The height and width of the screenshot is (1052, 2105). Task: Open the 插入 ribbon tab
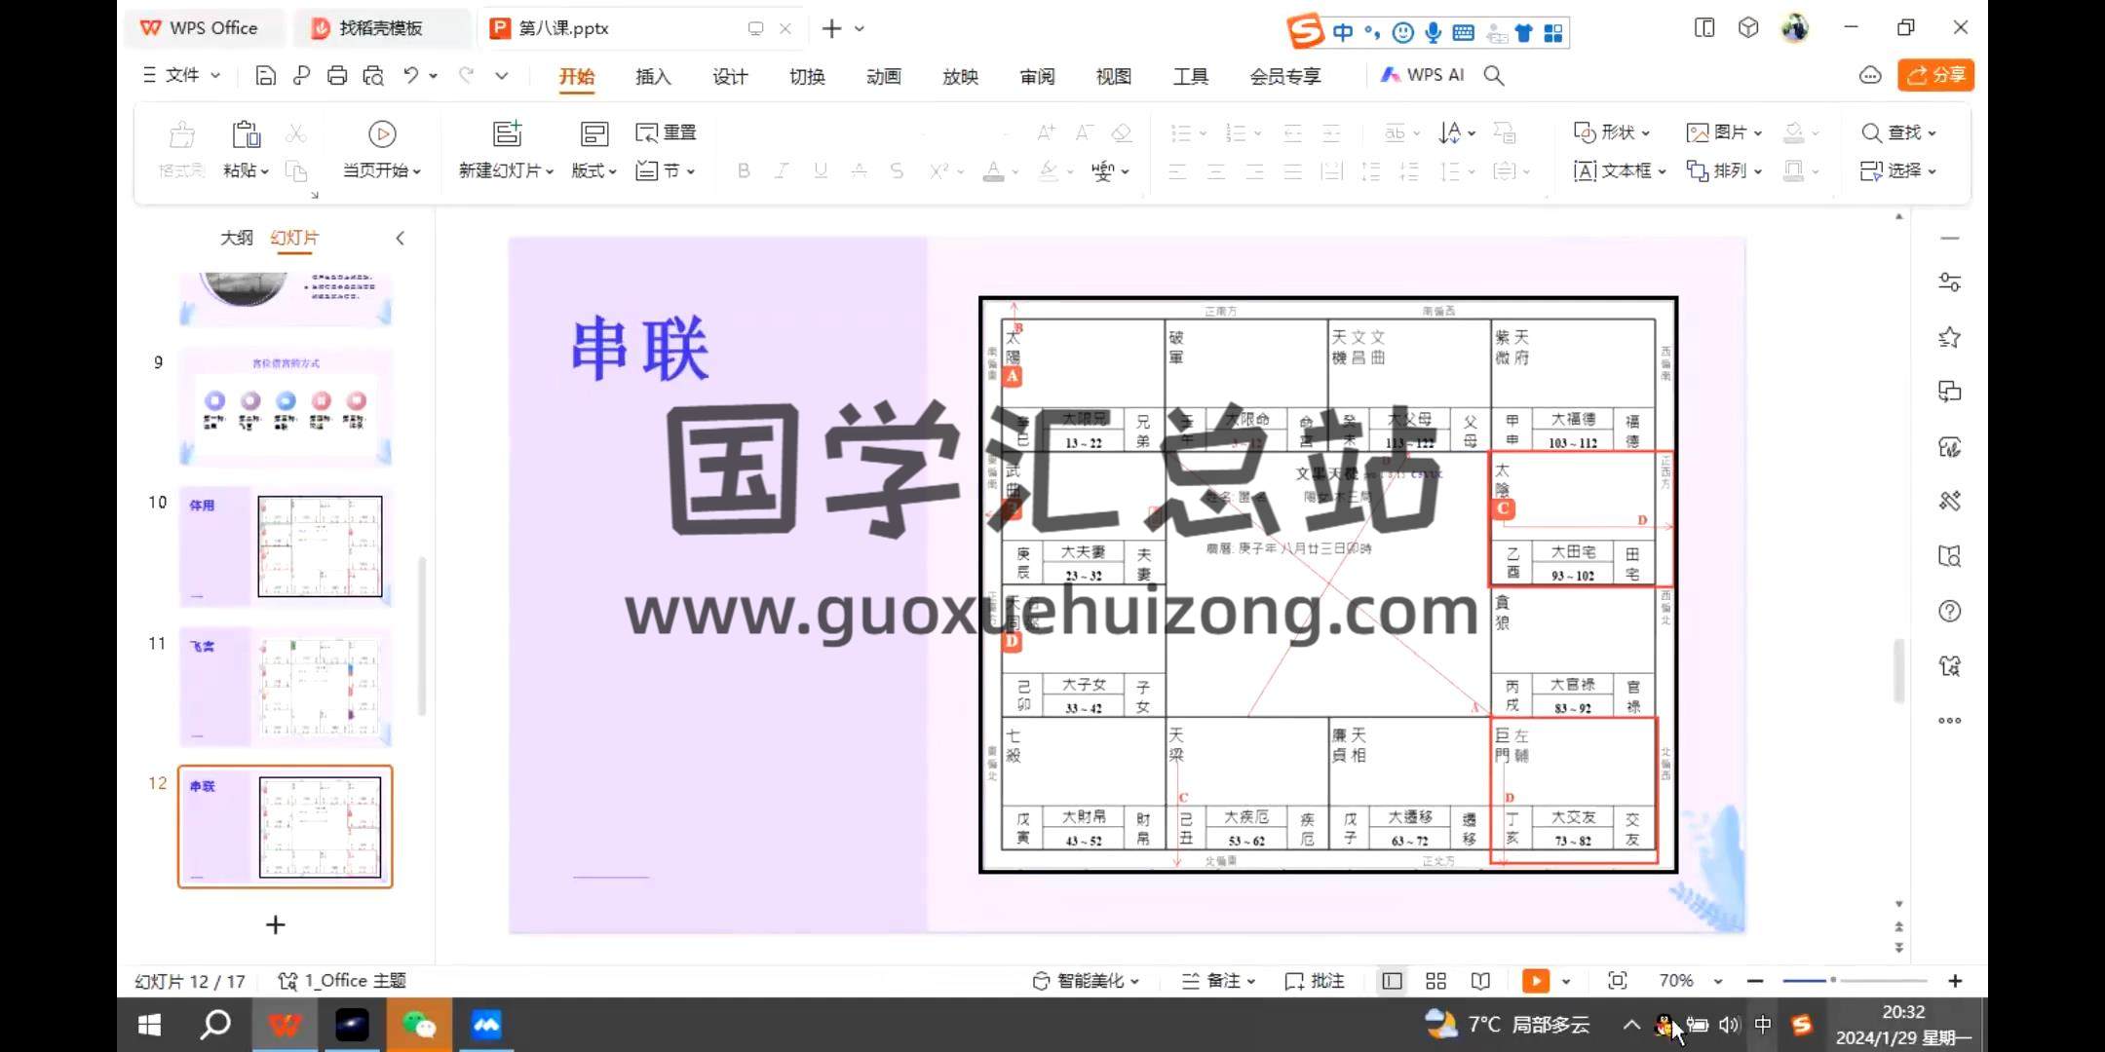coord(653,76)
